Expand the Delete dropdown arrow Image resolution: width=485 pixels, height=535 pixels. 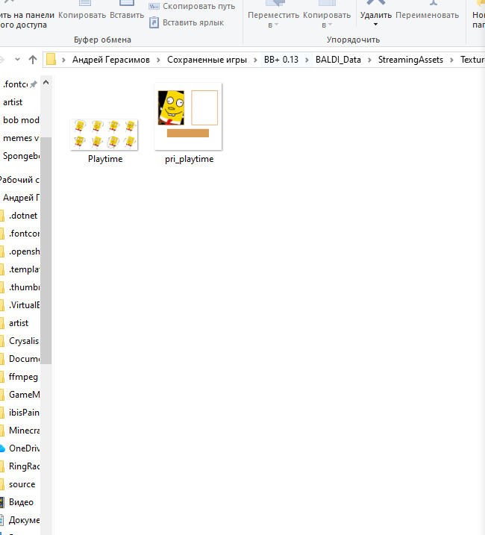375,25
